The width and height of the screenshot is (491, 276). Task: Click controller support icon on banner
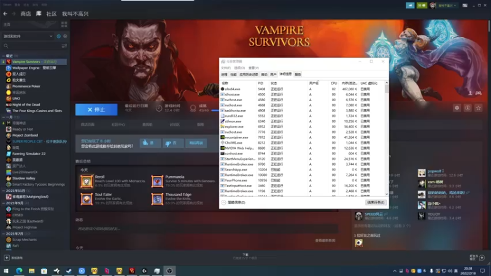click(x=479, y=93)
